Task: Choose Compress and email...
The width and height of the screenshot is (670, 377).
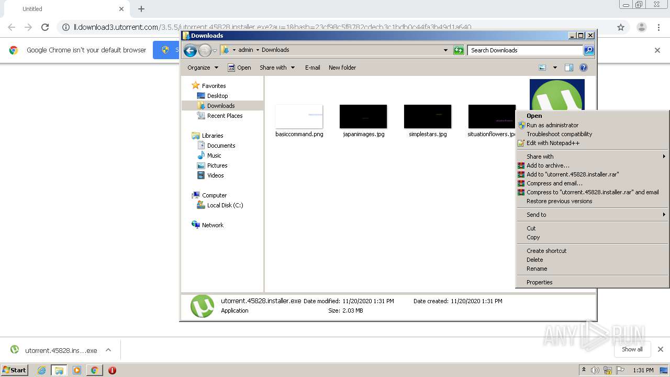Action: click(x=592, y=183)
